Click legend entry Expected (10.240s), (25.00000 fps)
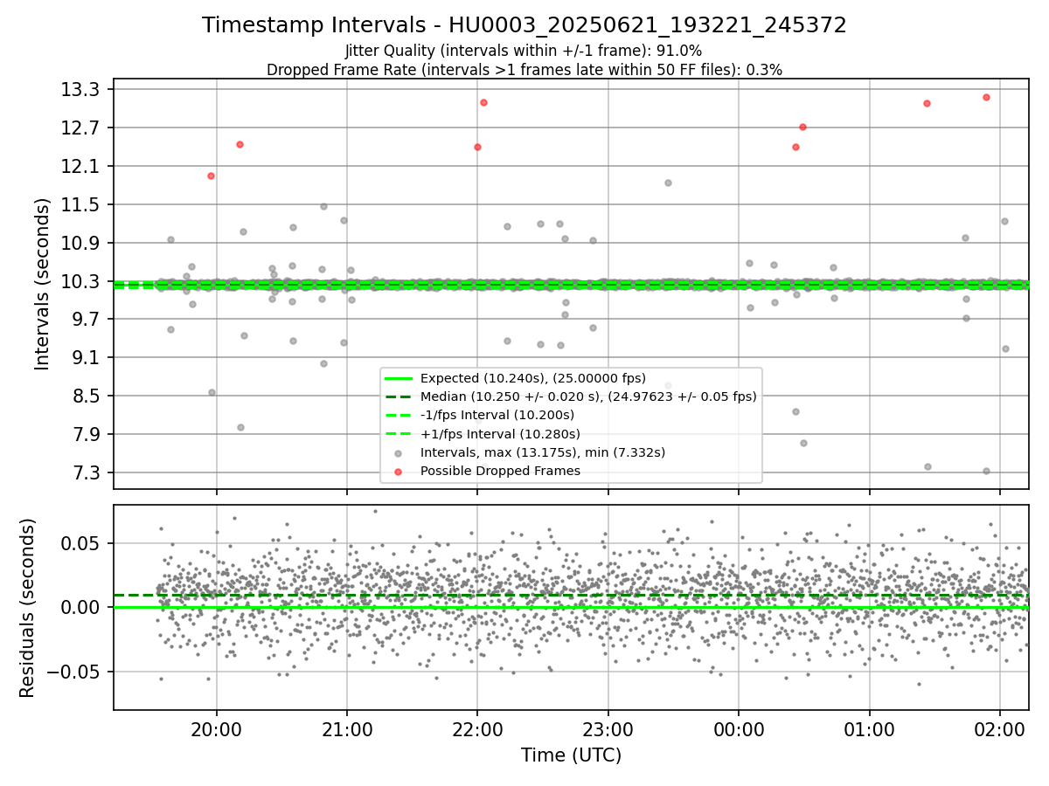This screenshot has width=1049, height=786. (x=533, y=378)
